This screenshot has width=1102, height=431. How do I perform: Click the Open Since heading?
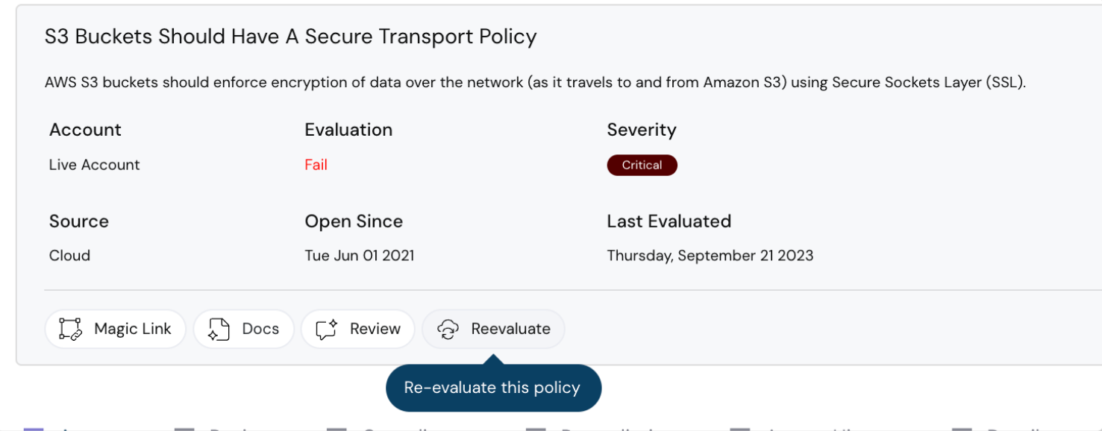(x=353, y=221)
